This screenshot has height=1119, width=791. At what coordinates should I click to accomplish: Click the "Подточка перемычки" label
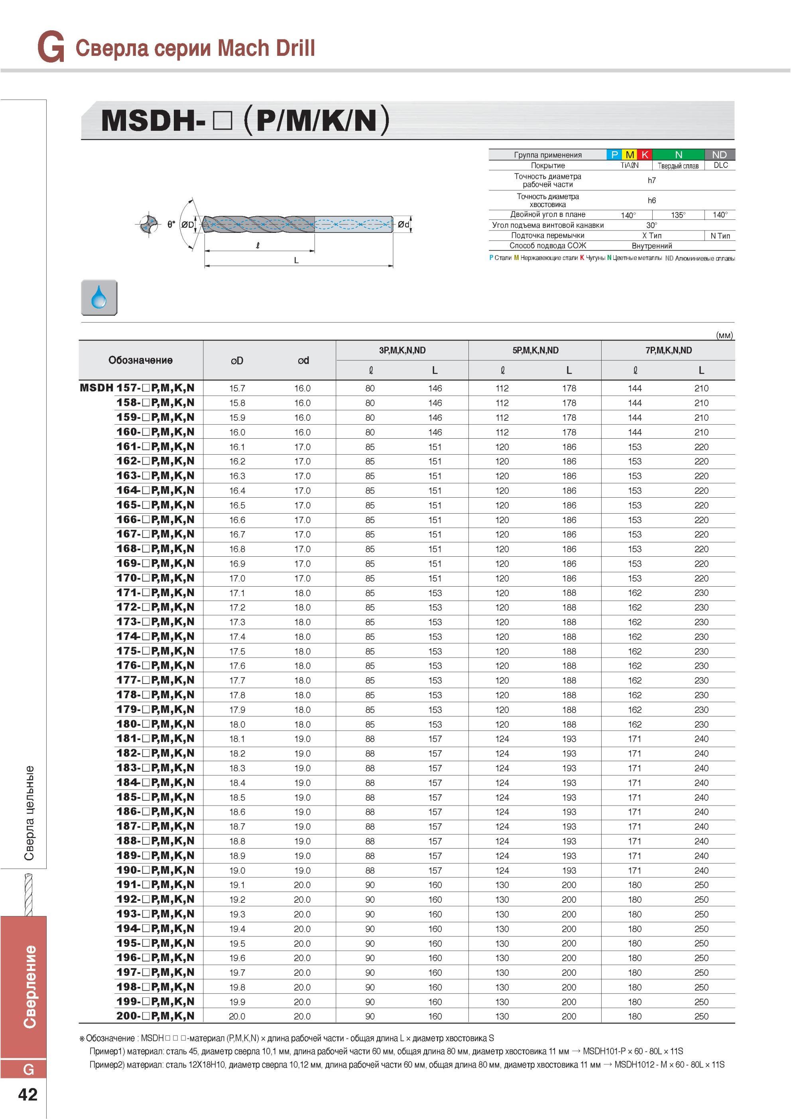[548, 235]
